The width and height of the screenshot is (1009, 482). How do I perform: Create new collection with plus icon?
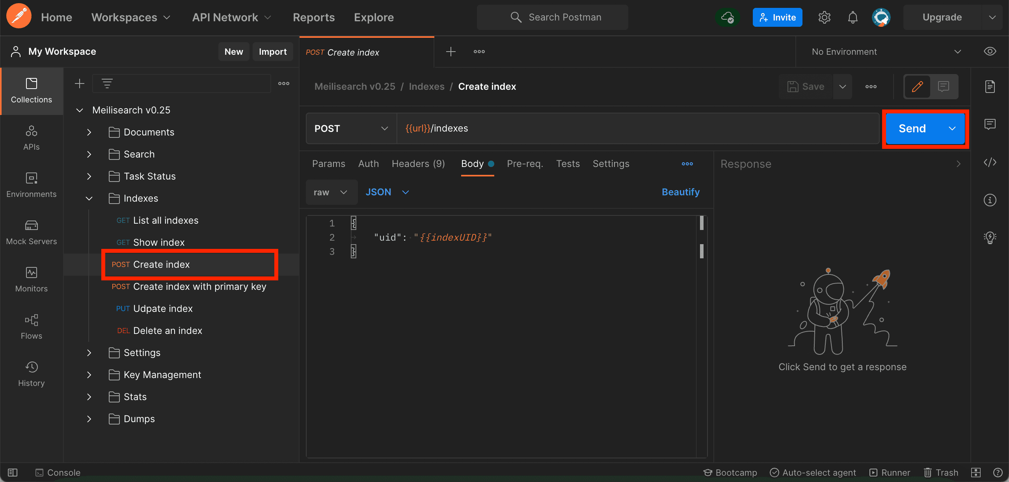tap(80, 83)
